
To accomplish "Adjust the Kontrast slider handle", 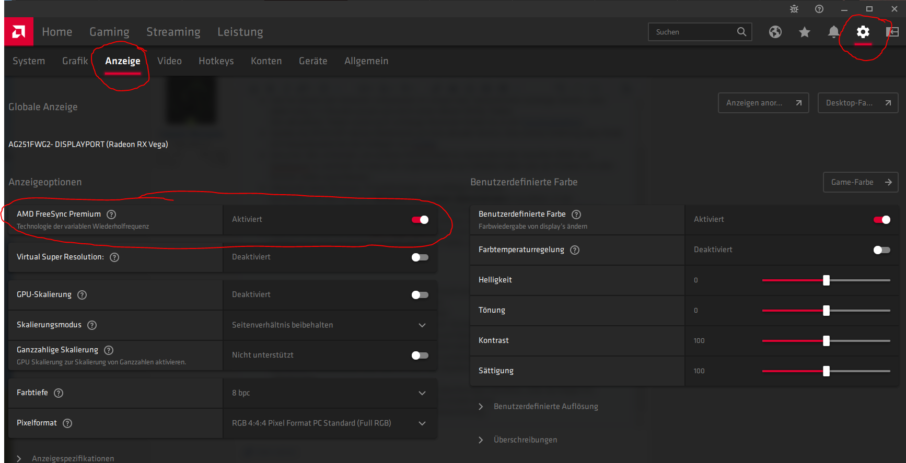I will [826, 341].
